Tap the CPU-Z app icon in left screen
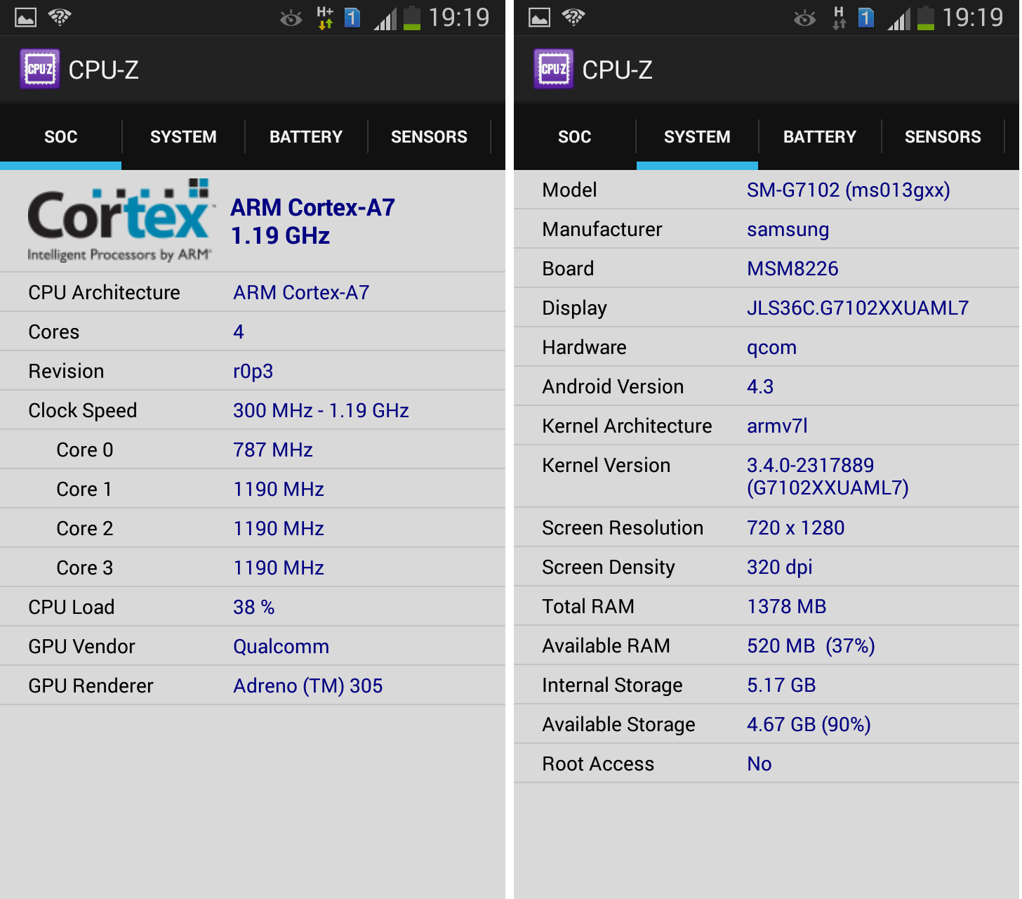 pyautogui.click(x=39, y=69)
